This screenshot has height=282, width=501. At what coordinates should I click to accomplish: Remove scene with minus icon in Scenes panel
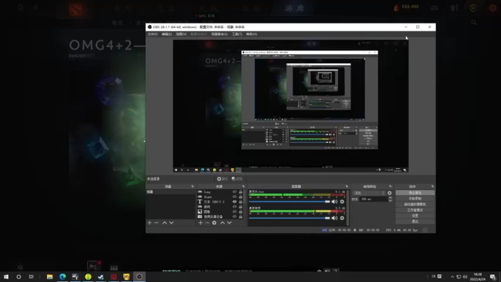pos(156,223)
